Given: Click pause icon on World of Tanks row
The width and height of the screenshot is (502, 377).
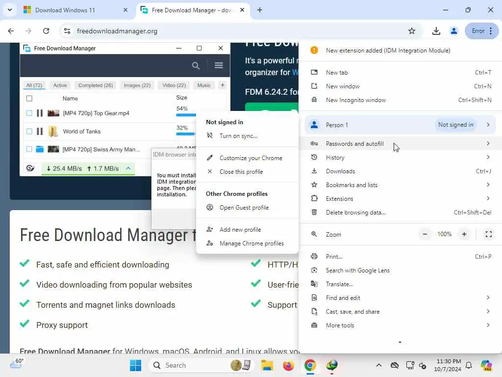Looking at the screenshot, I should point(40,132).
